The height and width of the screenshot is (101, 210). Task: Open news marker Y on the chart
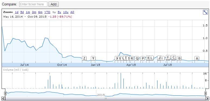(x=93, y=58)
